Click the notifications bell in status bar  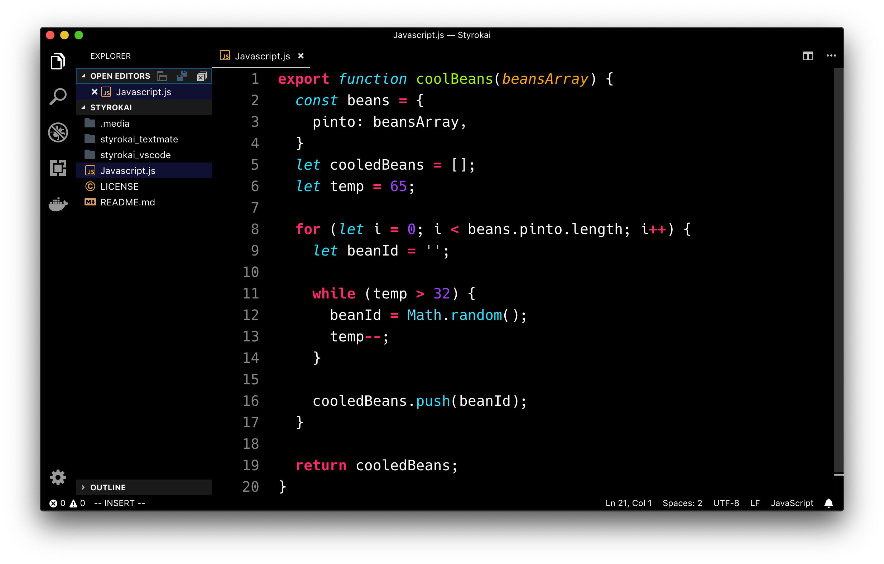(x=828, y=503)
